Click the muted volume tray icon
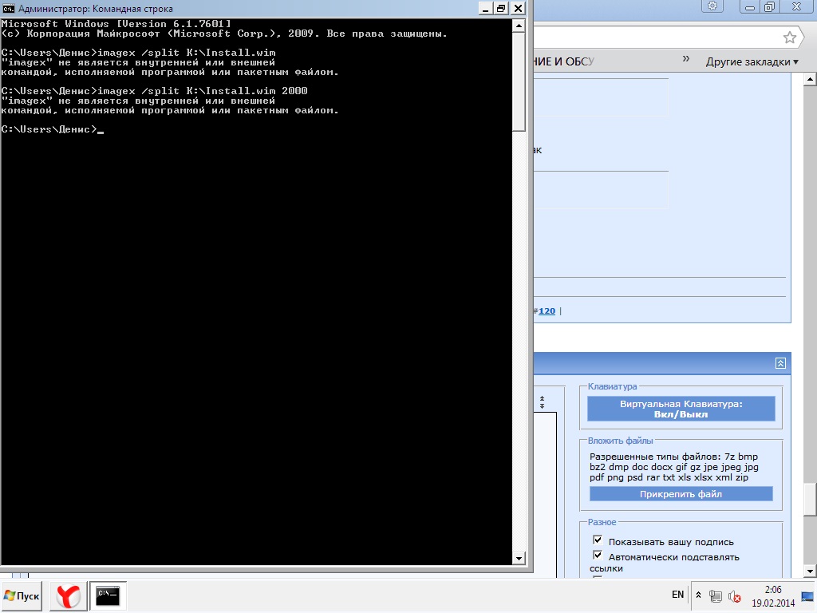The image size is (817, 613). [734, 596]
